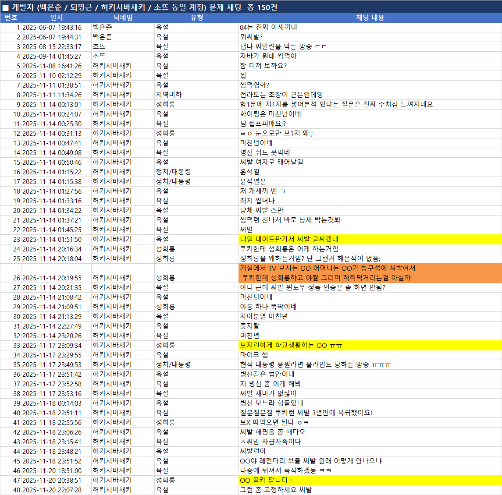Viewport: 502px width, 495px height.
Task: Select chat cell '04는 진짜 아새끼네'
Action: pos(370,28)
